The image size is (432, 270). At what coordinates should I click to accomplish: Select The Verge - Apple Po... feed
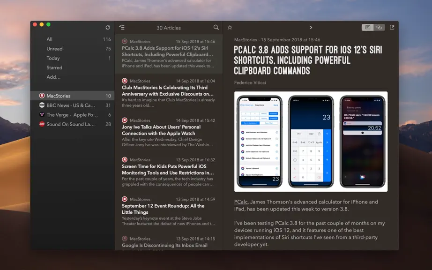[x=72, y=115]
